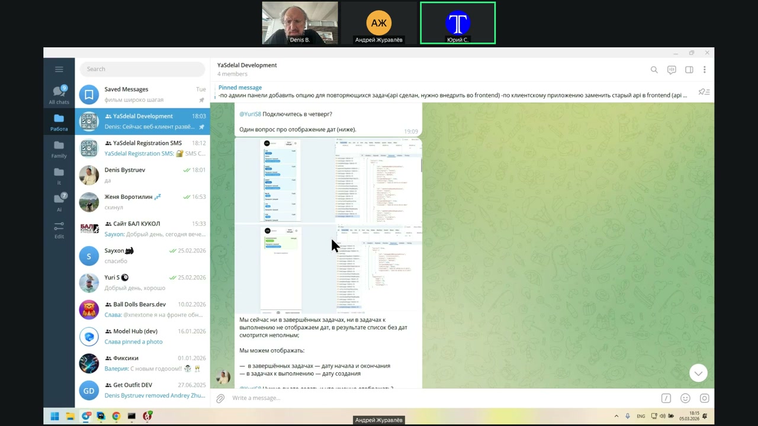Search messages in this chat with magnifier icon
This screenshot has height=426, width=758.
(x=654, y=70)
